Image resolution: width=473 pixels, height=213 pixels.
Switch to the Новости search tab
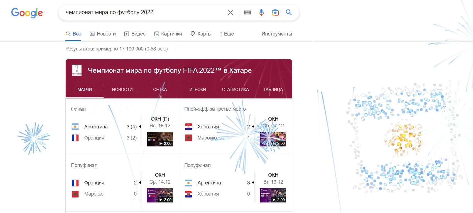[x=103, y=34]
